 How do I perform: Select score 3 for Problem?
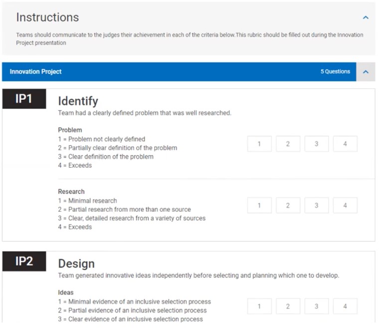[316, 144]
